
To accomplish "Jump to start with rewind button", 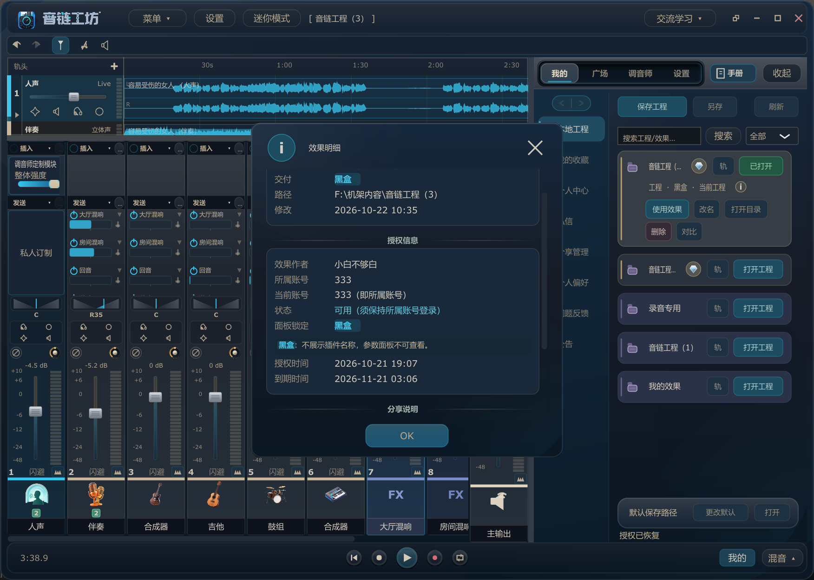I will (354, 558).
